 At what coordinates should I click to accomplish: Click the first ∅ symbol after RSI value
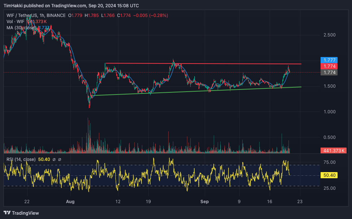pos(54,159)
